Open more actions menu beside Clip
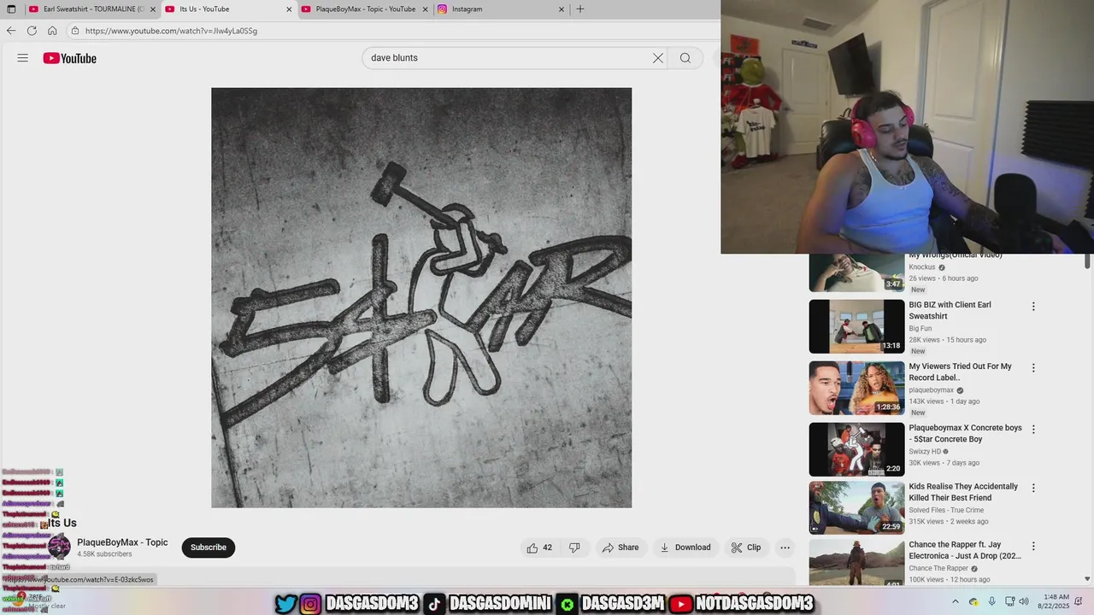Image resolution: width=1094 pixels, height=615 pixels. 785,548
